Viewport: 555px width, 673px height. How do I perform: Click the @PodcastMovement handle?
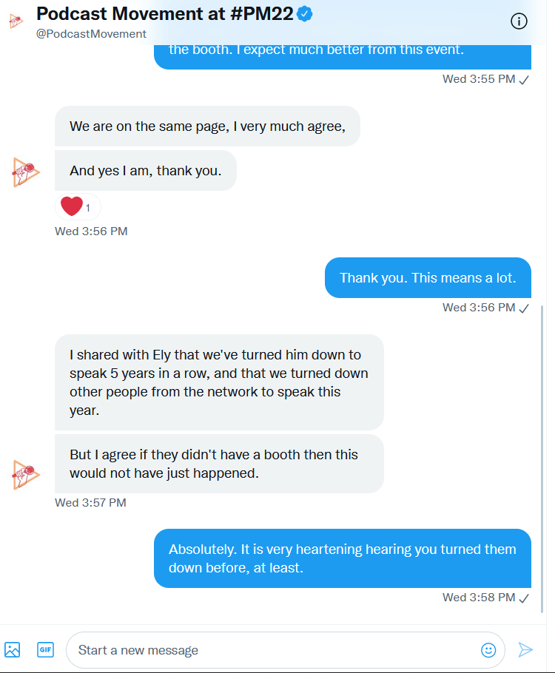click(x=92, y=34)
